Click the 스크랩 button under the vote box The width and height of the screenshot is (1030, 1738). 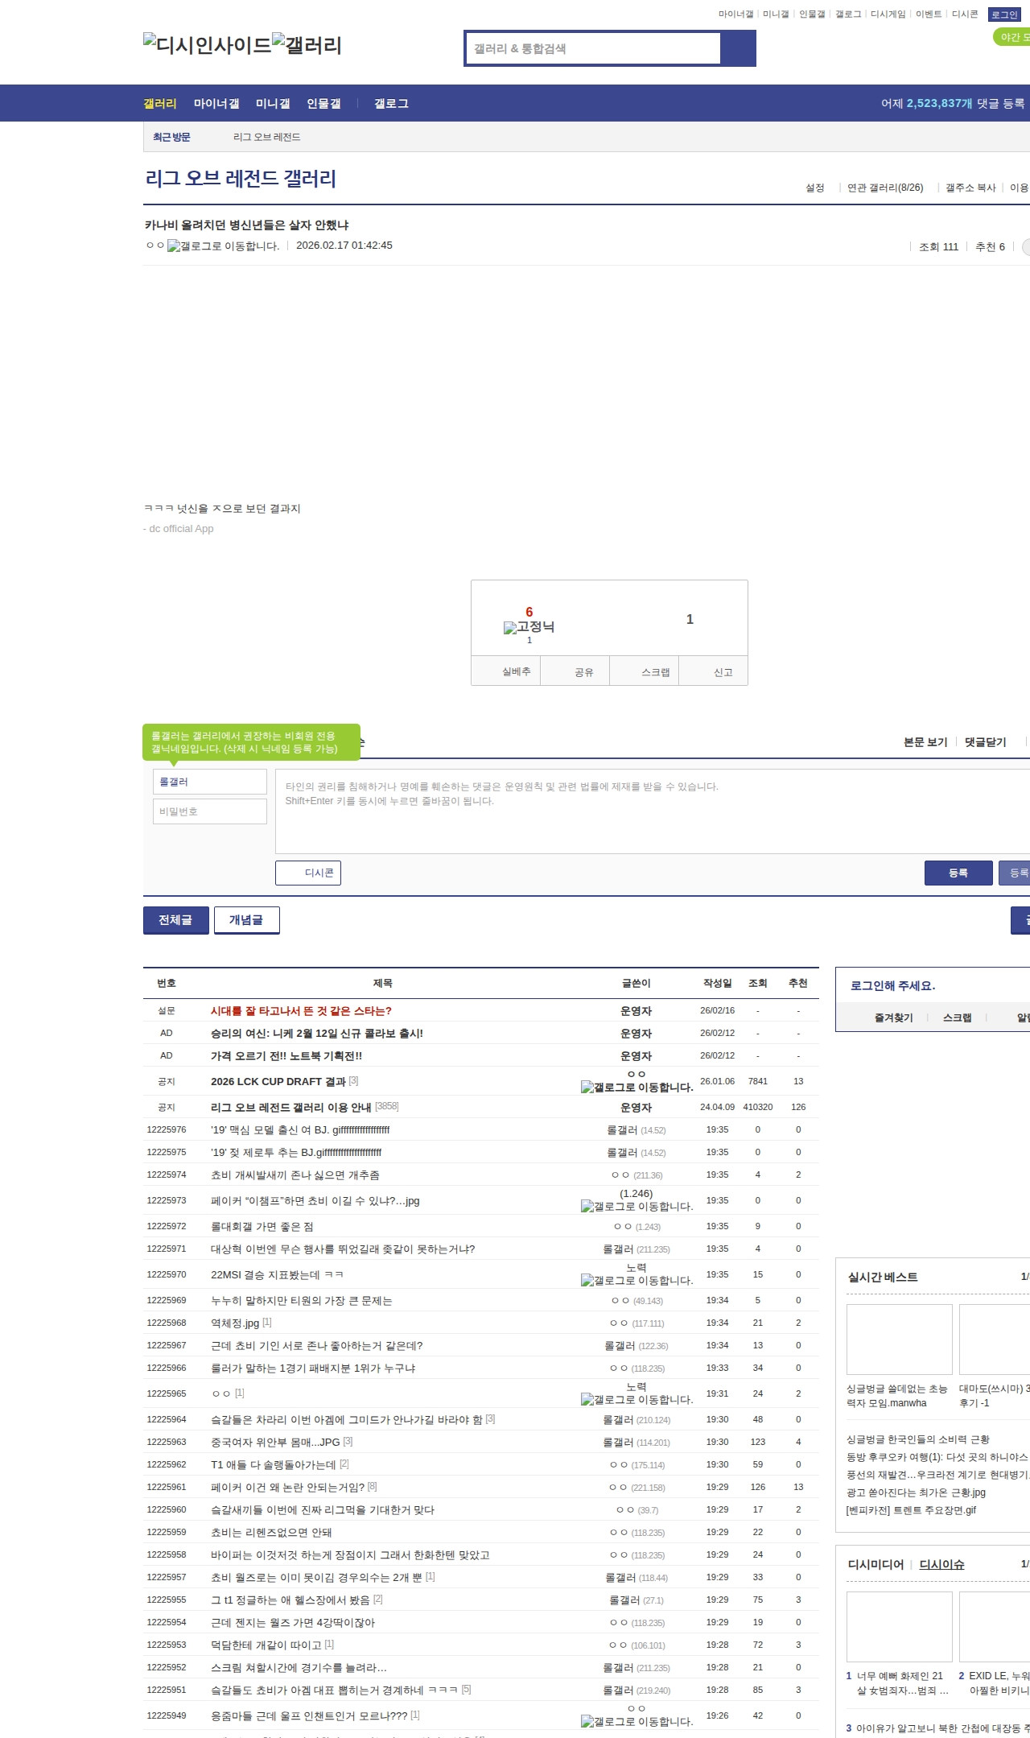[645, 671]
